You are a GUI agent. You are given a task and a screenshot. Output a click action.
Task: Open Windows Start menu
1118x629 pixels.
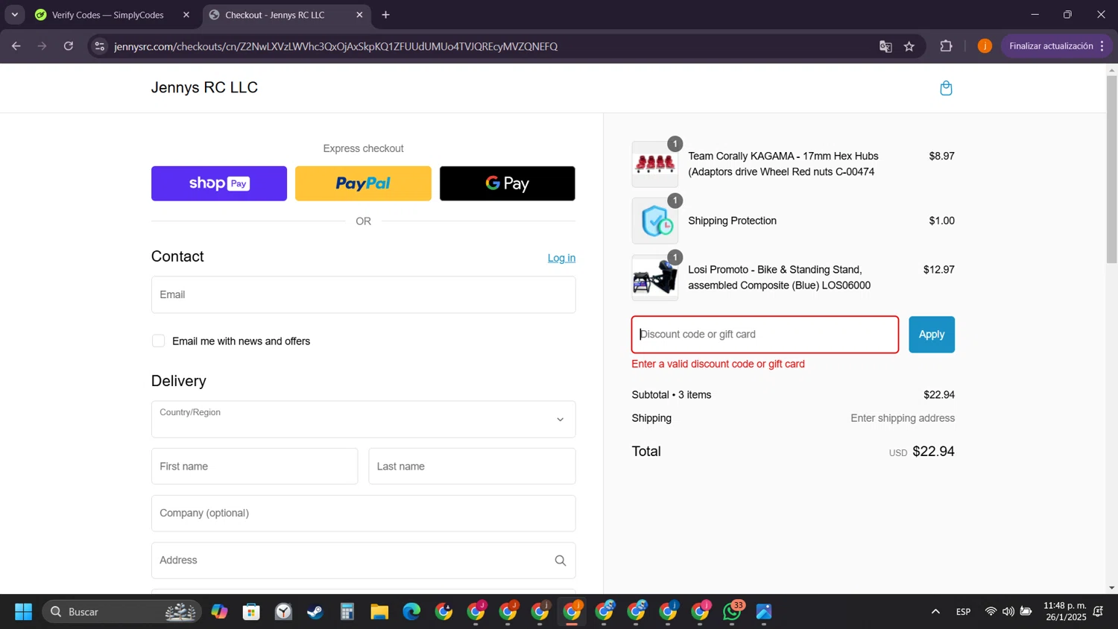(23, 612)
